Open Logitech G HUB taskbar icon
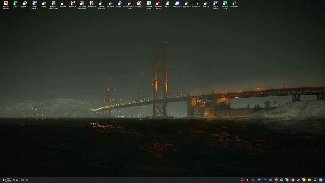This screenshot has height=183, width=325. point(248,180)
